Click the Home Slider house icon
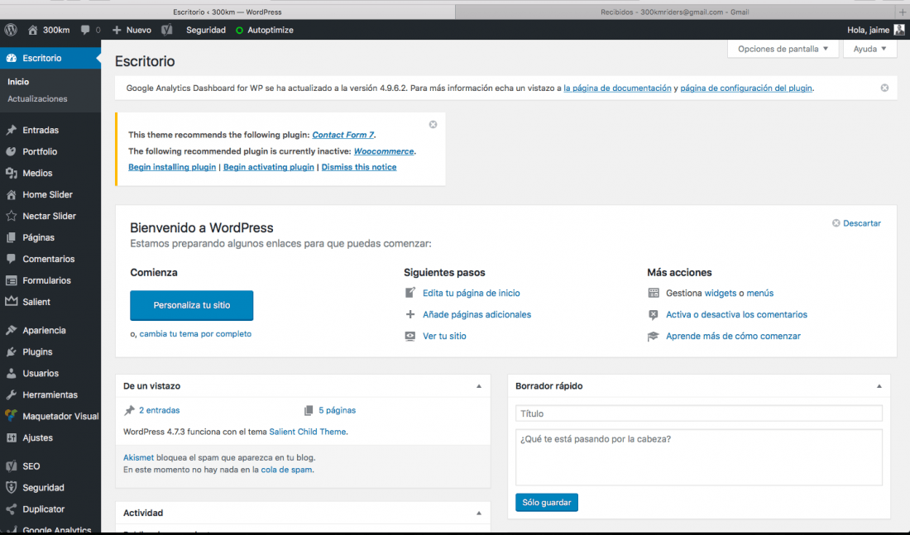The height and width of the screenshot is (535, 910). pos(11,194)
